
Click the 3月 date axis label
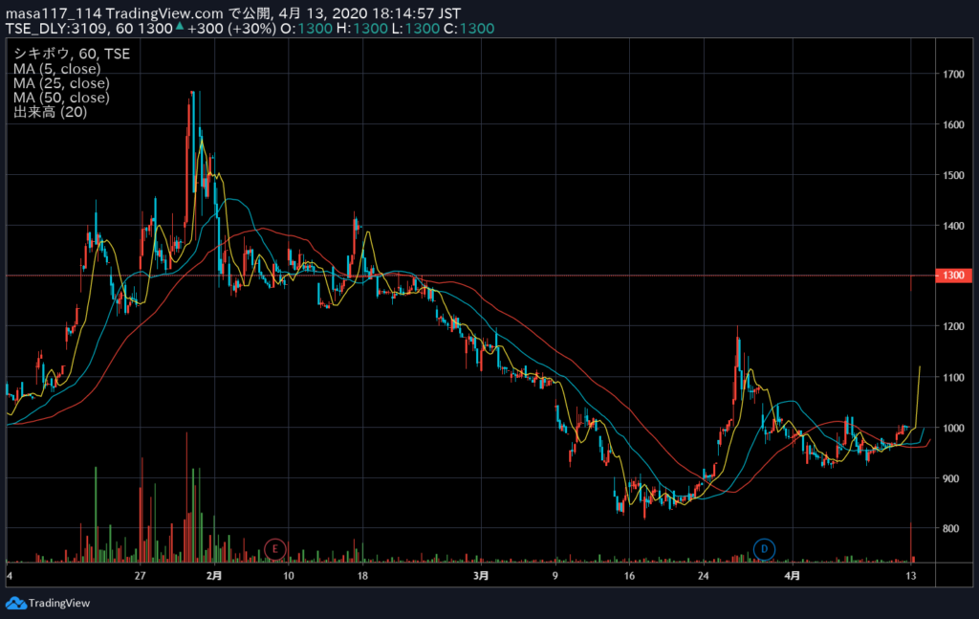click(481, 575)
